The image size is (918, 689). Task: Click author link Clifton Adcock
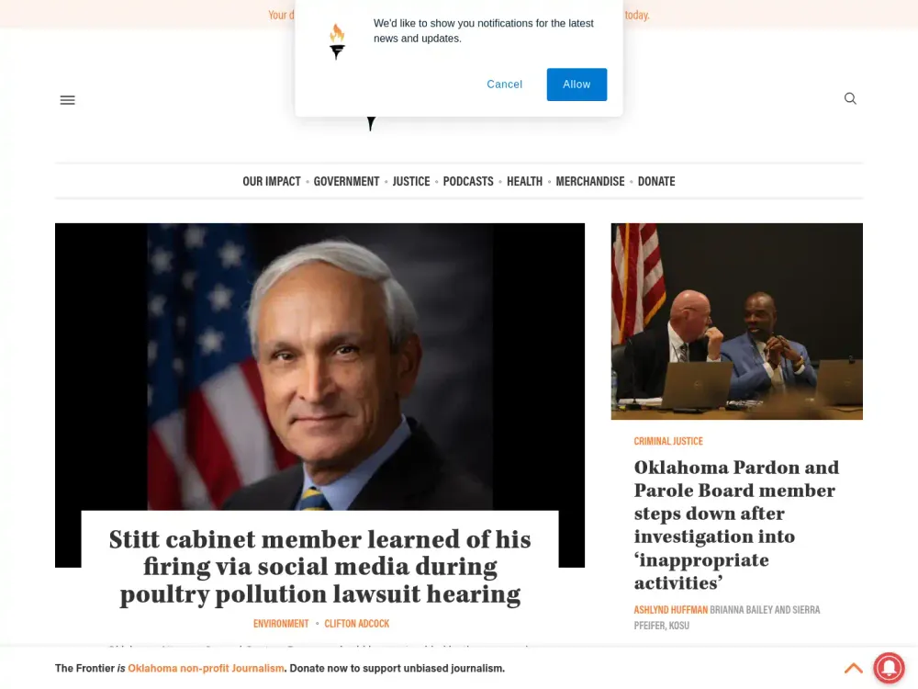[356, 624]
